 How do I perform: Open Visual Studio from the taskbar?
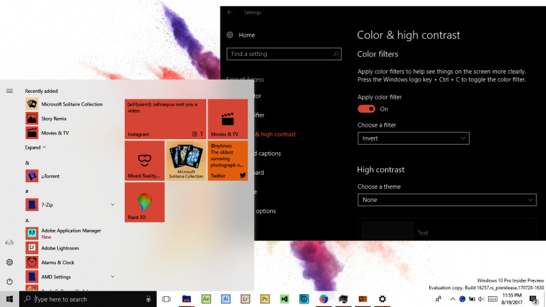(285, 299)
